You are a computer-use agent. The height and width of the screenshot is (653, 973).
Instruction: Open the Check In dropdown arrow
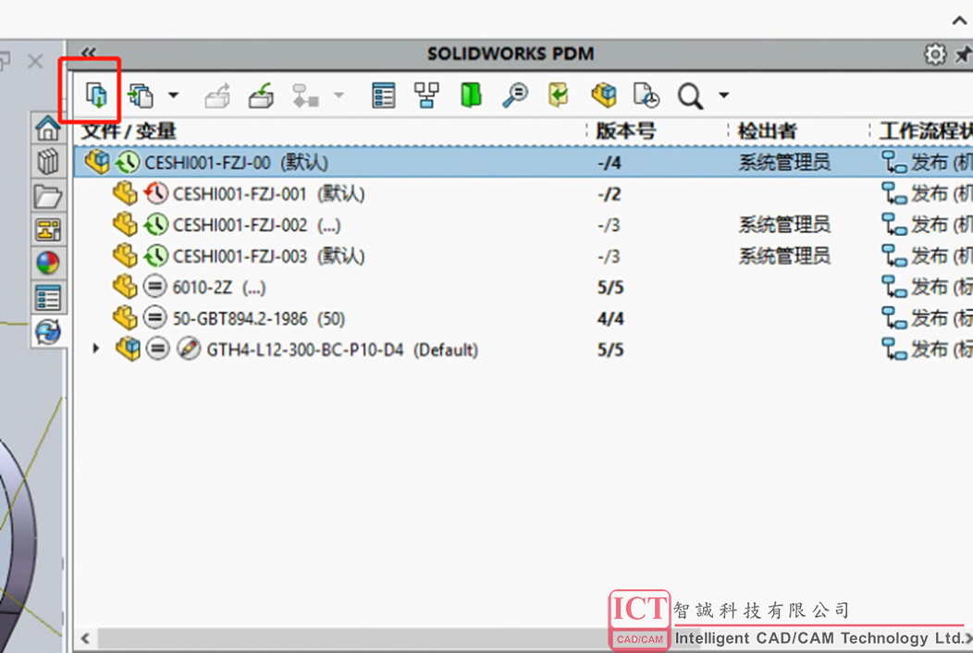tap(173, 95)
